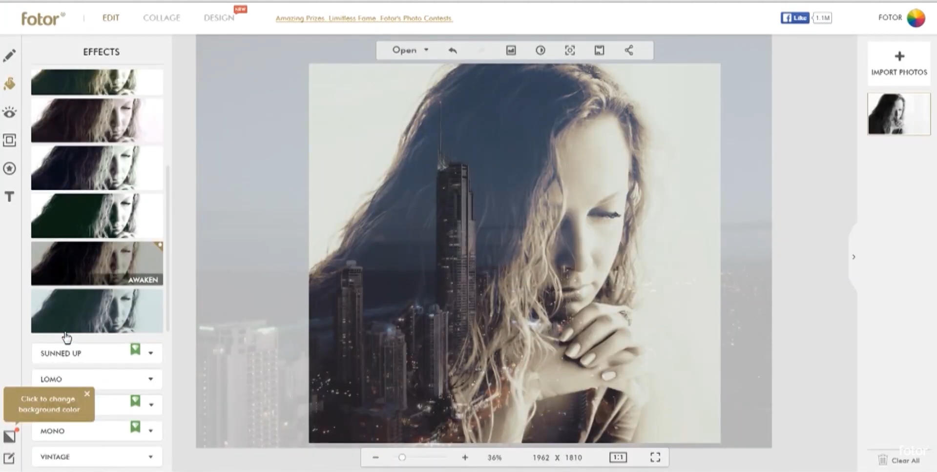This screenshot has width=937, height=472.
Task: Select the imported photo thumbnail on the right
Action: click(x=898, y=114)
